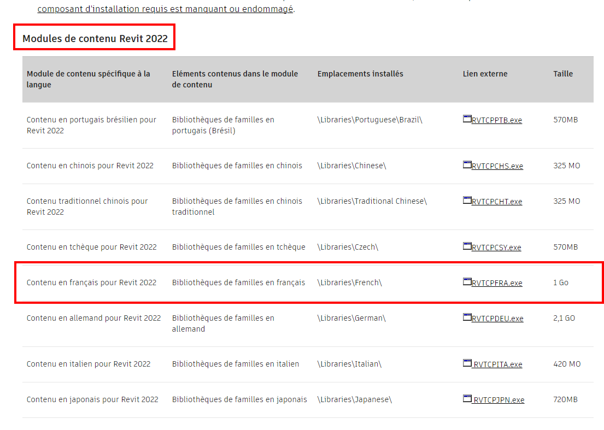Click the file icon beside RVTCPPTB.exe
The width and height of the screenshot is (604, 430).
467,119
